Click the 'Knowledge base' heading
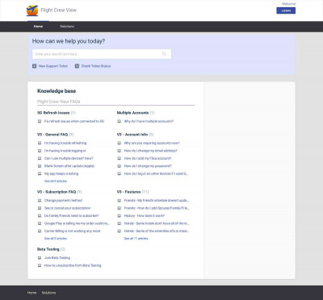323x300 pixels. (x=57, y=91)
